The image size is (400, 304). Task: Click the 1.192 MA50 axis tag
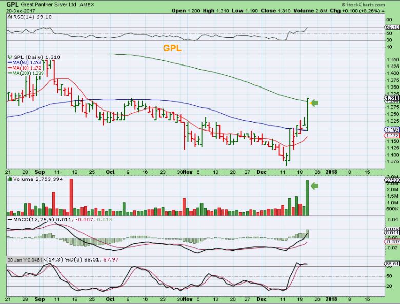[392, 129]
